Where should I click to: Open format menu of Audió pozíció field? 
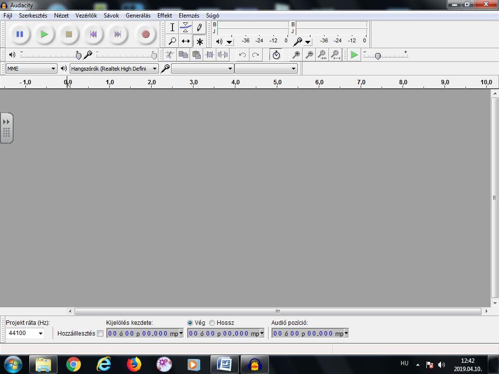click(x=346, y=333)
